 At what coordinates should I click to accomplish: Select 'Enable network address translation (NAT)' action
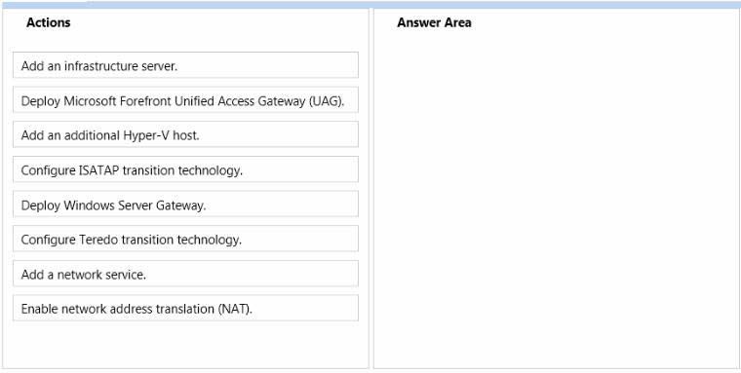[x=185, y=308]
